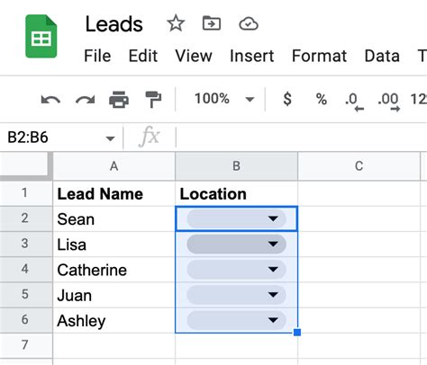Print the spreadsheet using printer icon
The image size is (427, 365).
point(119,100)
